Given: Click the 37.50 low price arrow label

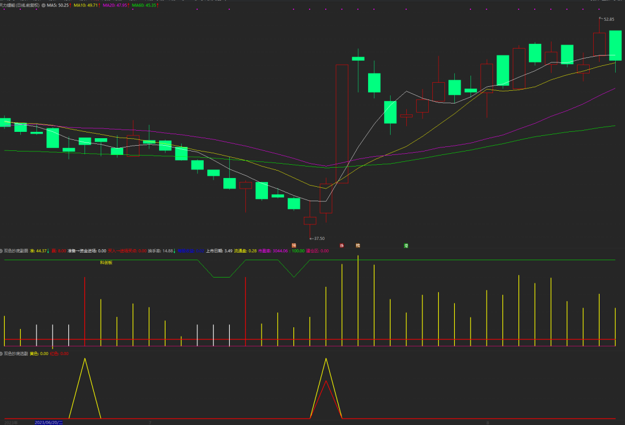Looking at the screenshot, I should click(x=317, y=238).
